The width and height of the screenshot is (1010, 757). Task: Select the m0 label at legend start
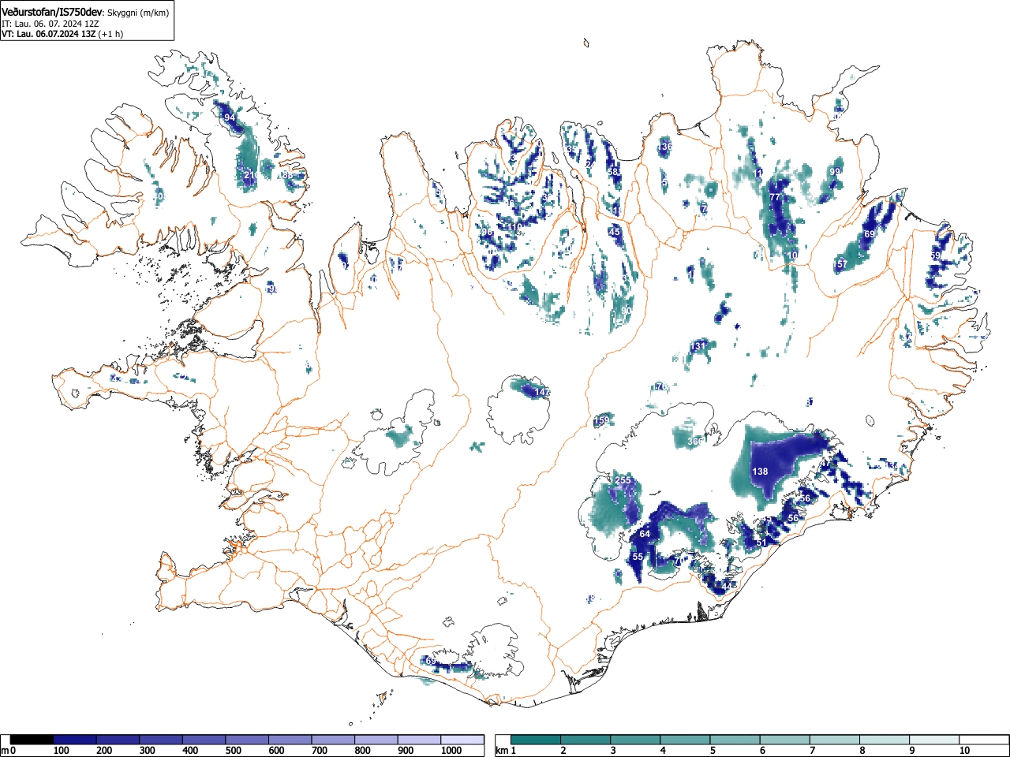click(x=9, y=751)
